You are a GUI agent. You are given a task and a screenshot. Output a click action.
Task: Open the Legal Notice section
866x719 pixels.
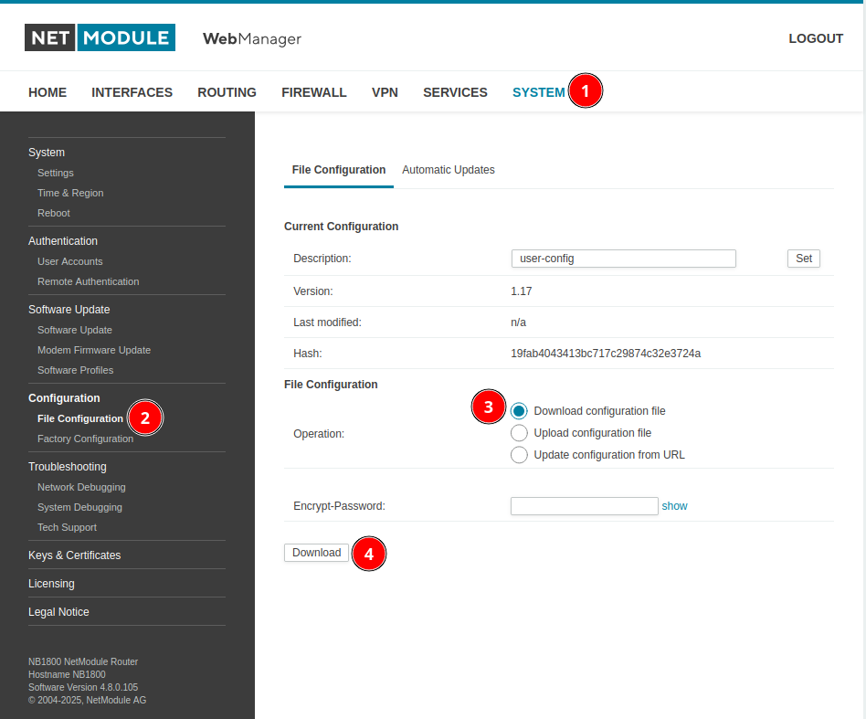[58, 612]
